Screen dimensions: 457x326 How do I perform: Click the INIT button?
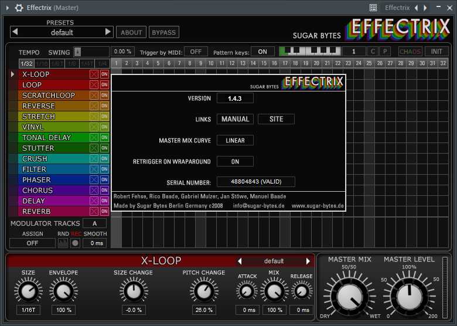coord(436,52)
